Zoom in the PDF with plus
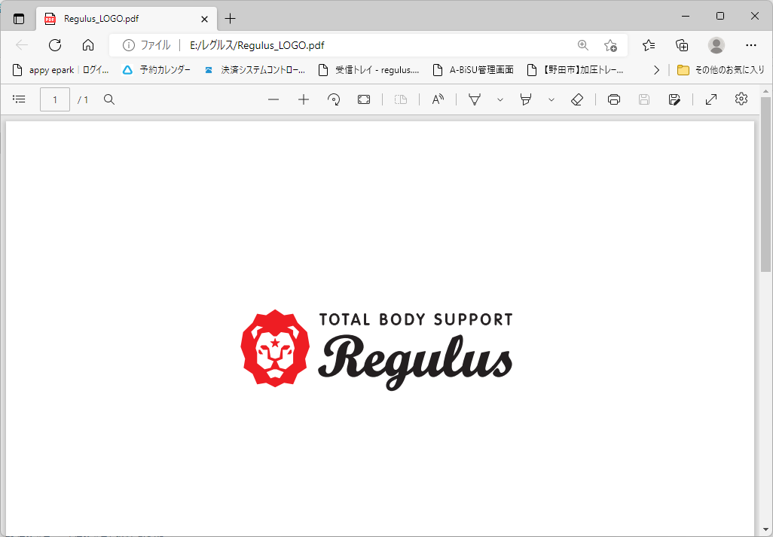This screenshot has height=537, width=773. (304, 99)
